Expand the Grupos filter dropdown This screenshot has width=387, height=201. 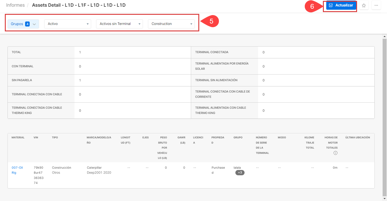23,24
